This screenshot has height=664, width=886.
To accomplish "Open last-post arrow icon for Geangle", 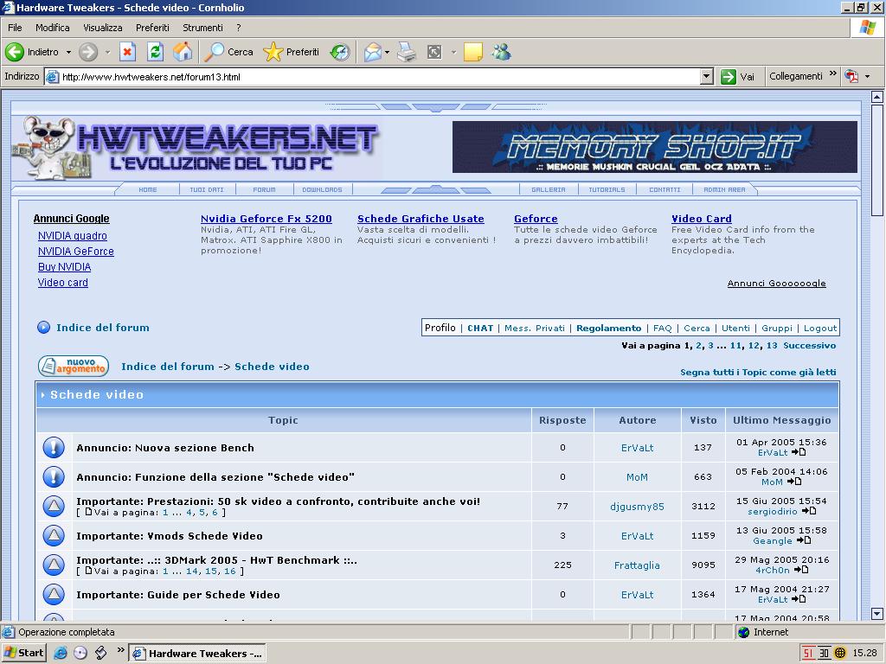I will click(804, 540).
